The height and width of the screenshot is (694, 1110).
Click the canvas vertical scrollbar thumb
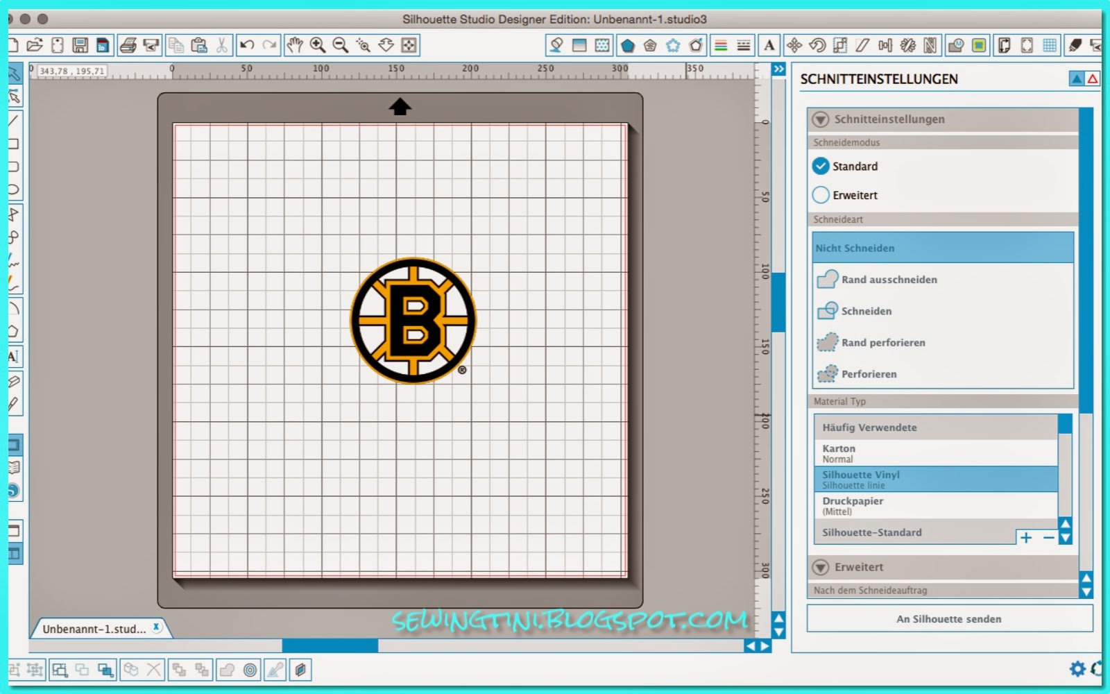pyautogui.click(x=779, y=302)
